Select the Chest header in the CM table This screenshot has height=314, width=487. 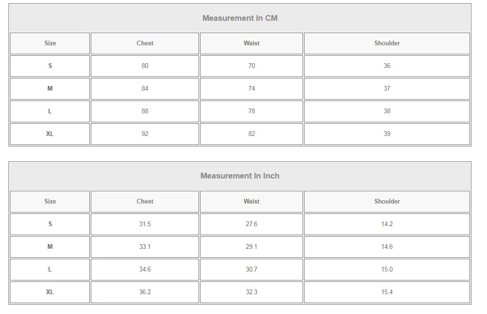(145, 43)
